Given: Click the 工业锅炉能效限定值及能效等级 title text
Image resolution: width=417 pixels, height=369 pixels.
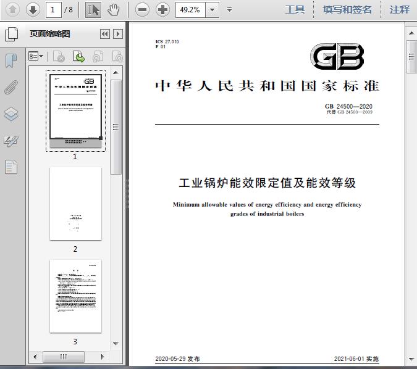Looking at the screenshot, I should [x=267, y=183].
